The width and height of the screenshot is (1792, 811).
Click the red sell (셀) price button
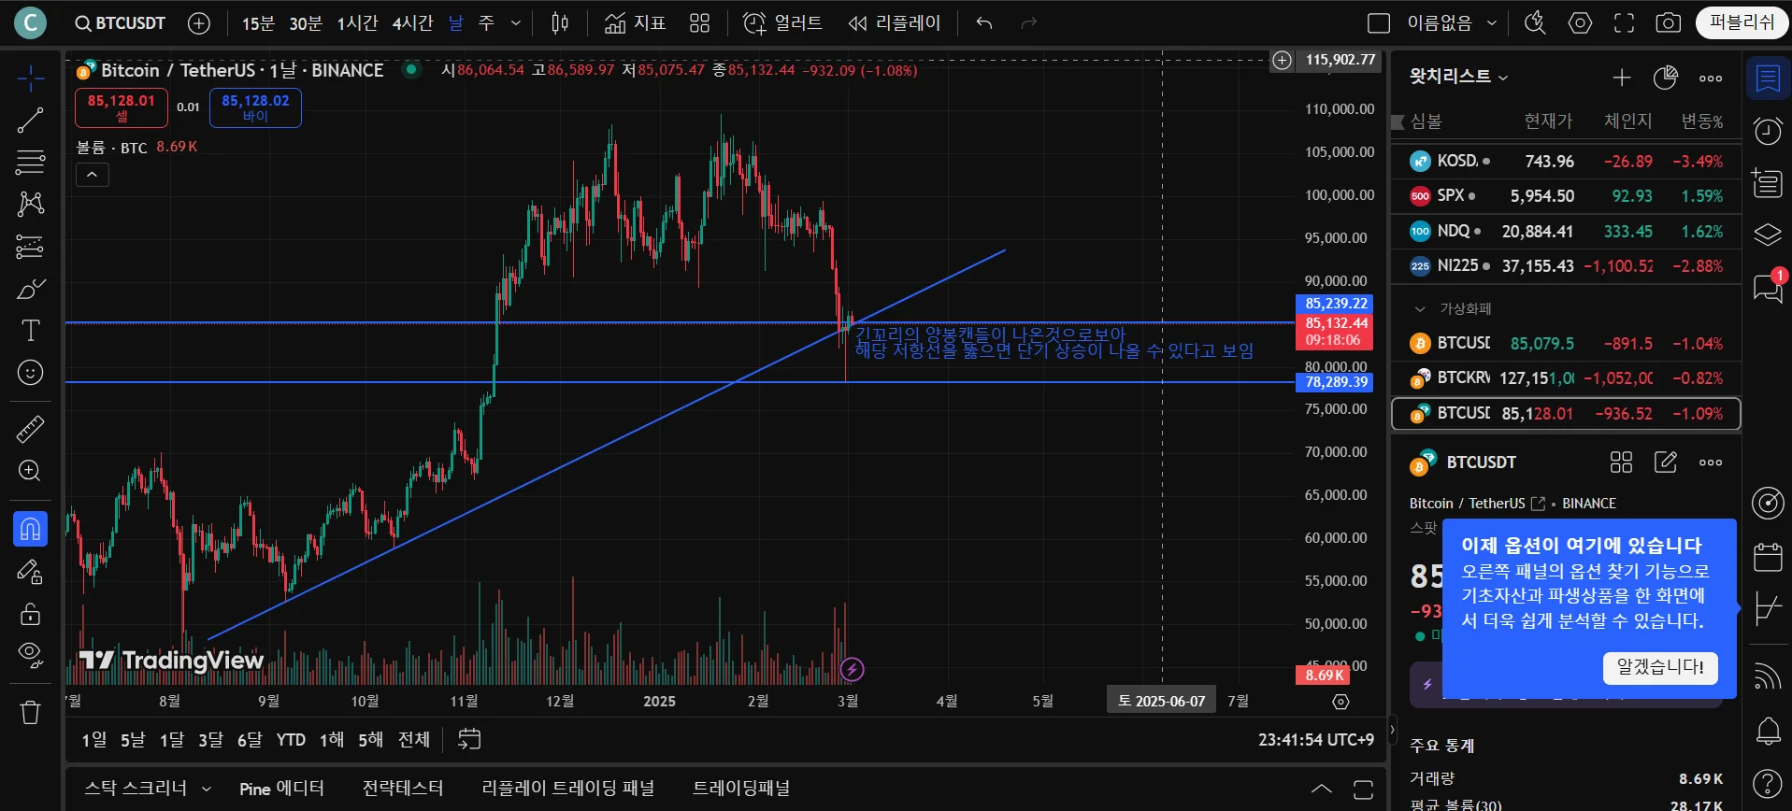[122, 107]
